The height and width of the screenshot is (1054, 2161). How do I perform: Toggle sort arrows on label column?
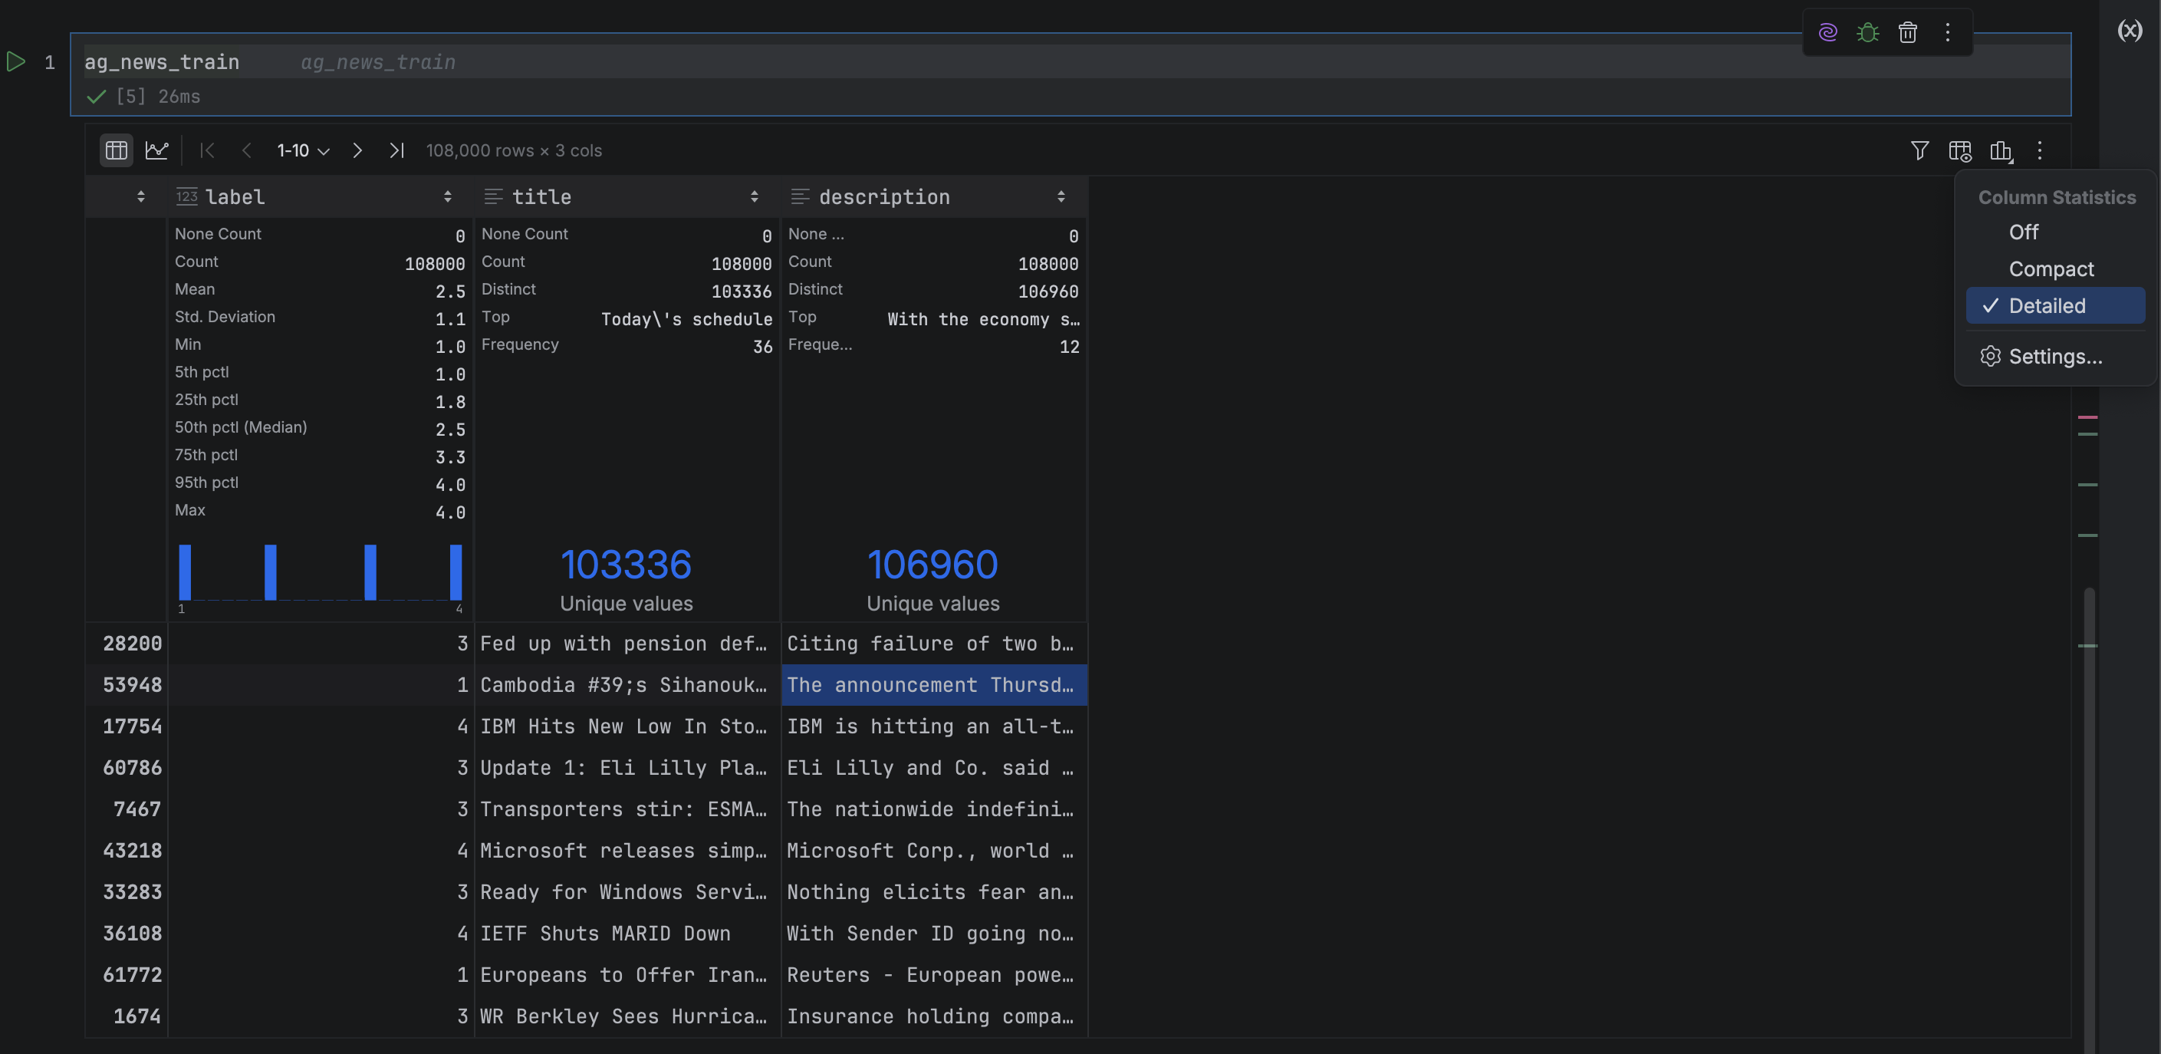coord(447,196)
